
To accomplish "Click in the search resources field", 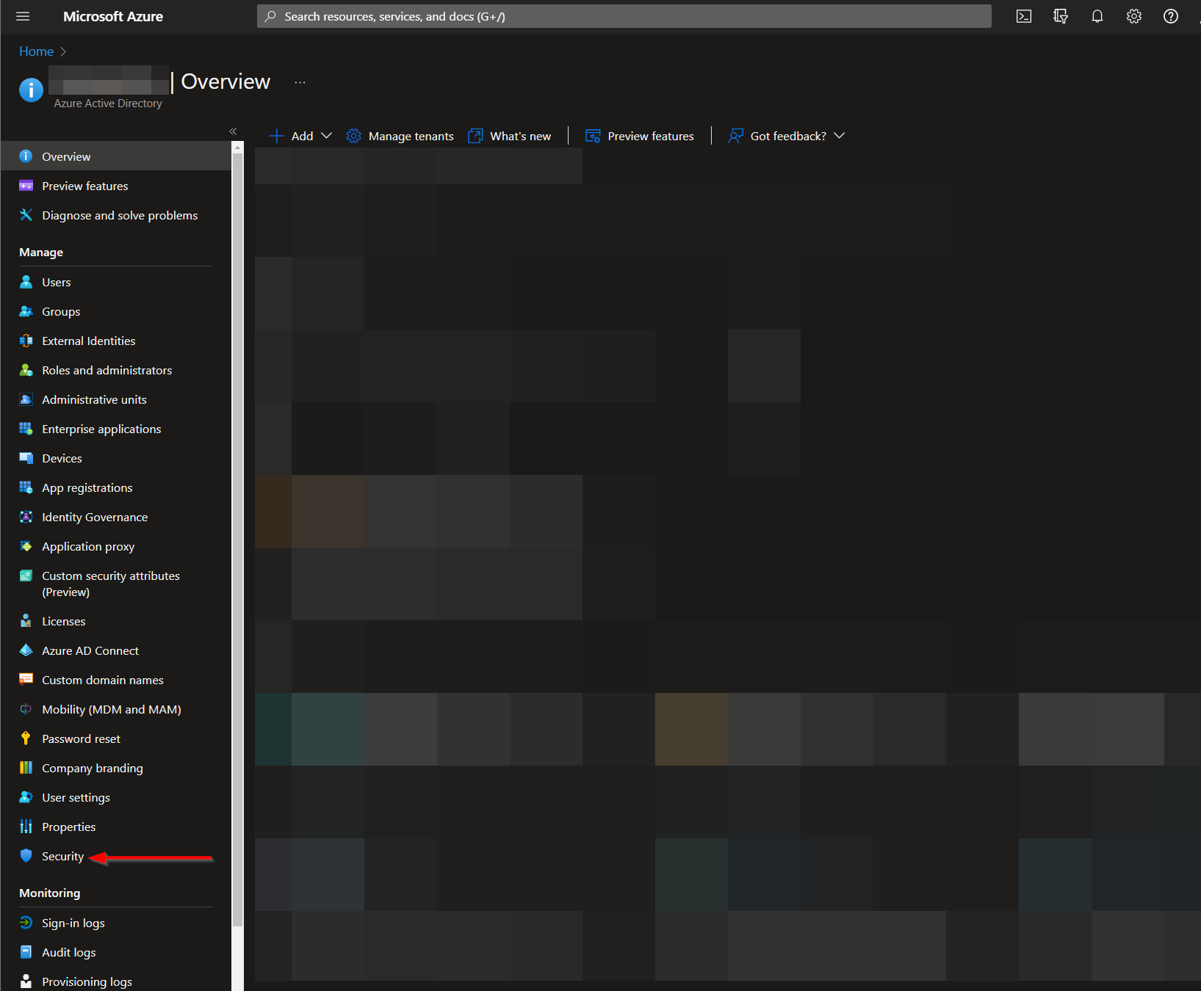I will (624, 16).
